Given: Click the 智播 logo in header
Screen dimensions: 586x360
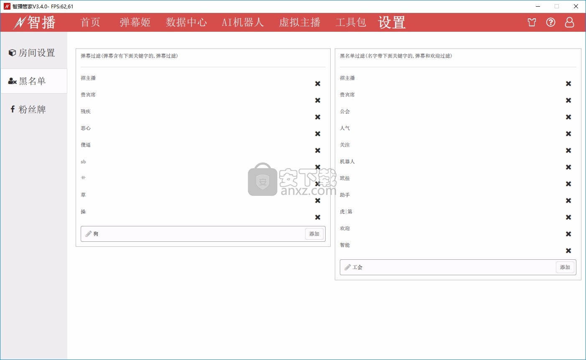Looking at the screenshot, I should click(35, 22).
